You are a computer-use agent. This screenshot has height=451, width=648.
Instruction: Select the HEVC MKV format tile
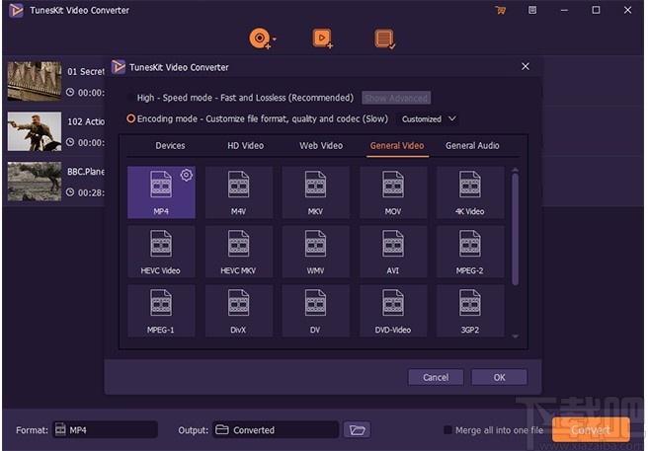pos(238,252)
